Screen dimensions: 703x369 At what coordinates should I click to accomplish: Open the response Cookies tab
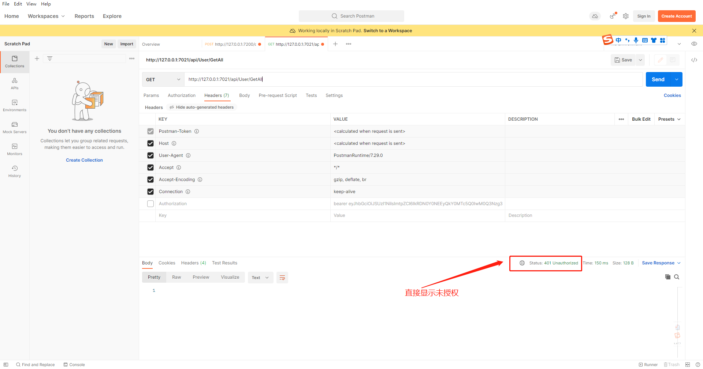167,263
